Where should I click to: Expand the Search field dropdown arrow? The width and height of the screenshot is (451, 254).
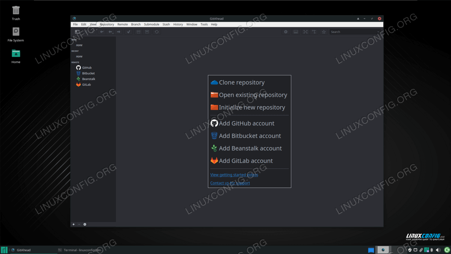(379, 32)
